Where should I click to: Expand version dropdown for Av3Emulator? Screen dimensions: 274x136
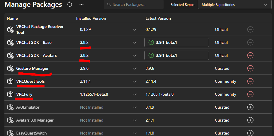pyautogui.click(x=134, y=107)
